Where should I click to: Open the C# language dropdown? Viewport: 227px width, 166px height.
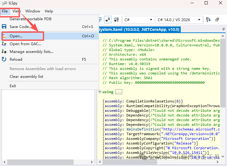tap(138, 20)
